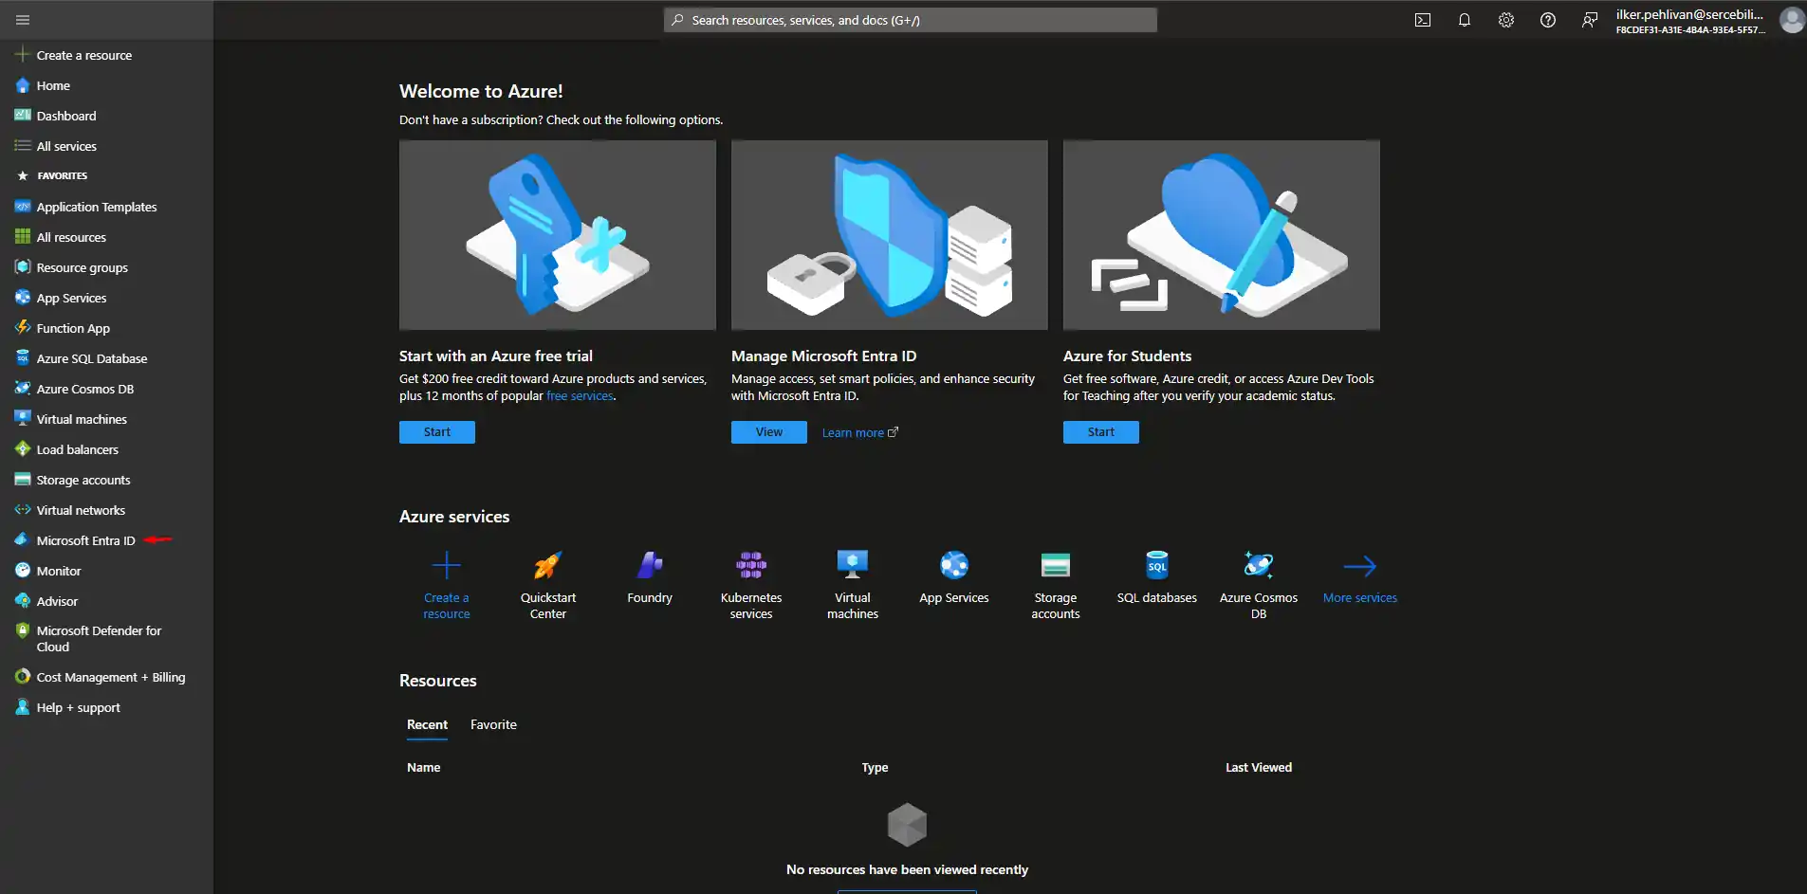Image resolution: width=1807 pixels, height=894 pixels.
Task: Start Azure for Students
Action: coord(1101,432)
